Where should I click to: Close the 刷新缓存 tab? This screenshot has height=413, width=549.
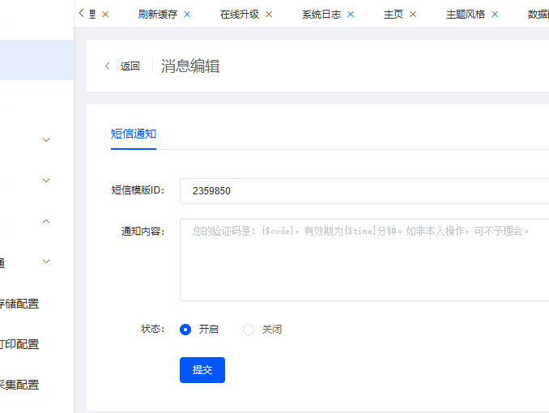pyautogui.click(x=187, y=15)
